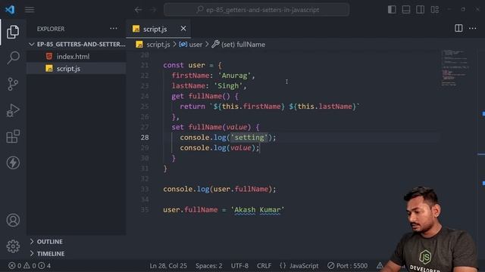
Task: Change encoding via UTF-8
Action: point(239,265)
